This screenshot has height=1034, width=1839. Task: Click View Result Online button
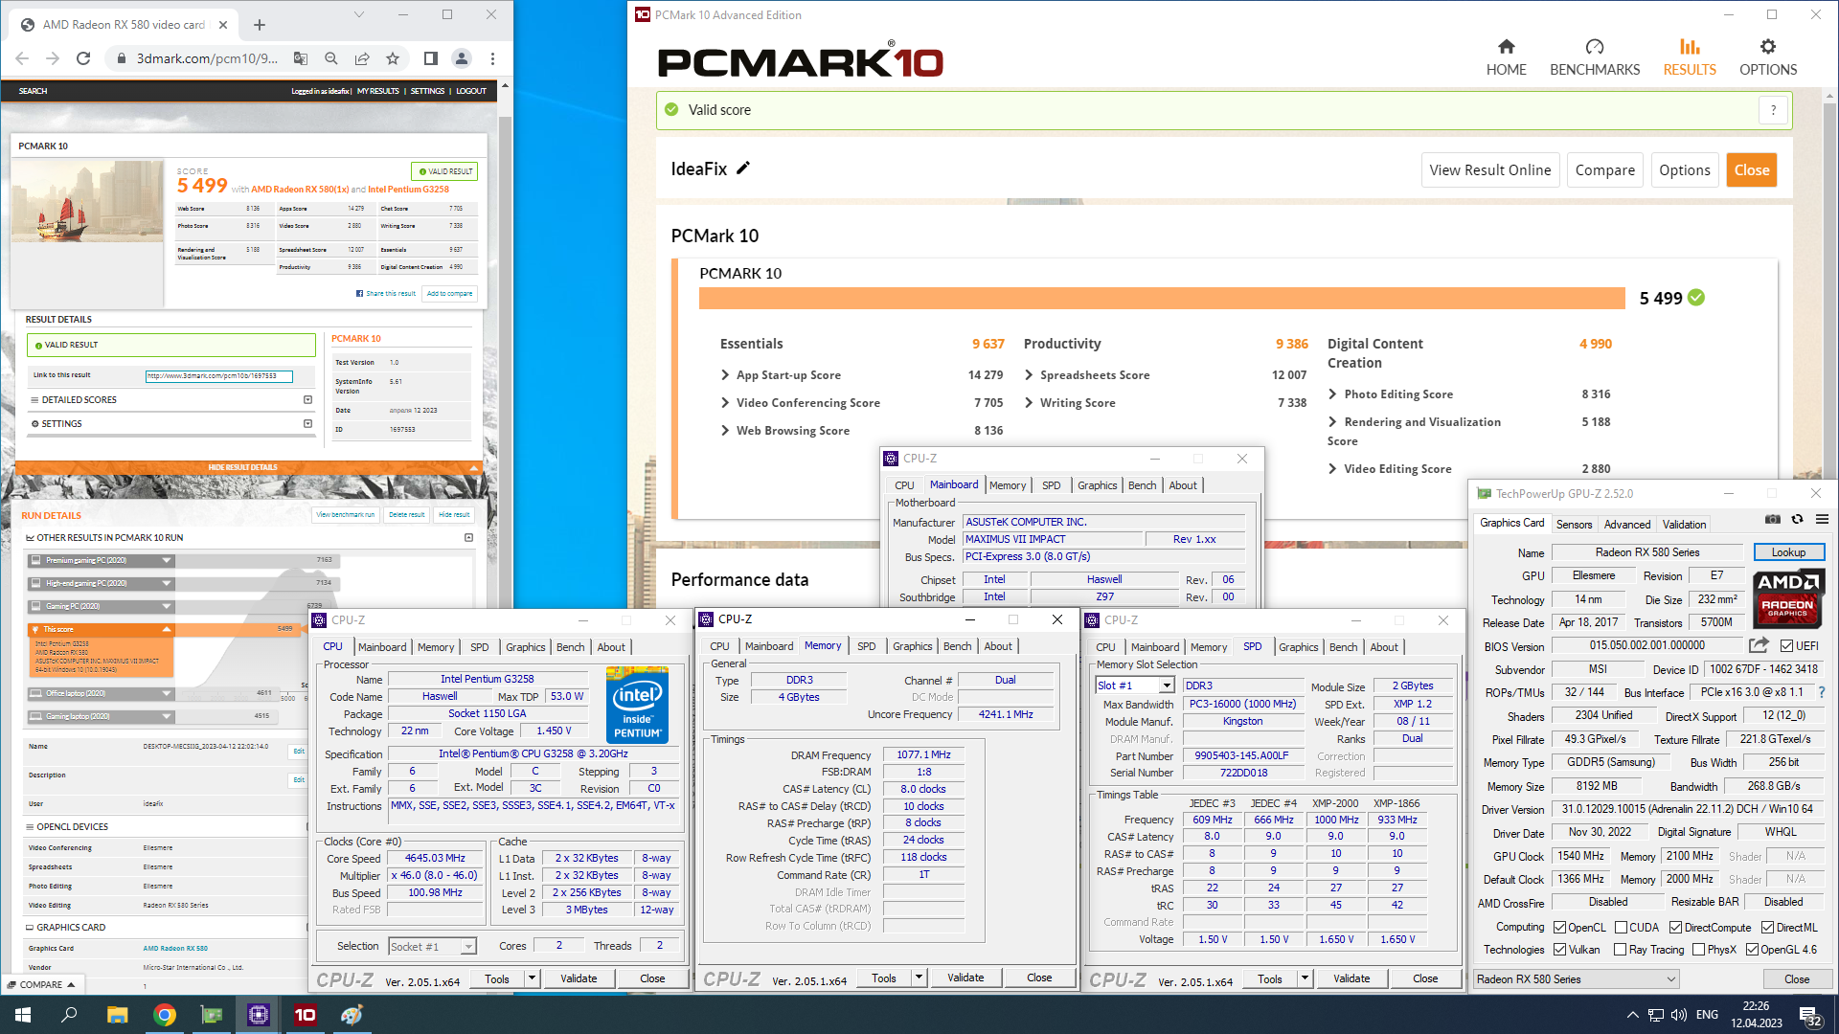click(1489, 170)
